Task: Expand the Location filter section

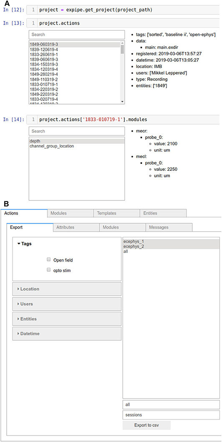Action: point(67,289)
